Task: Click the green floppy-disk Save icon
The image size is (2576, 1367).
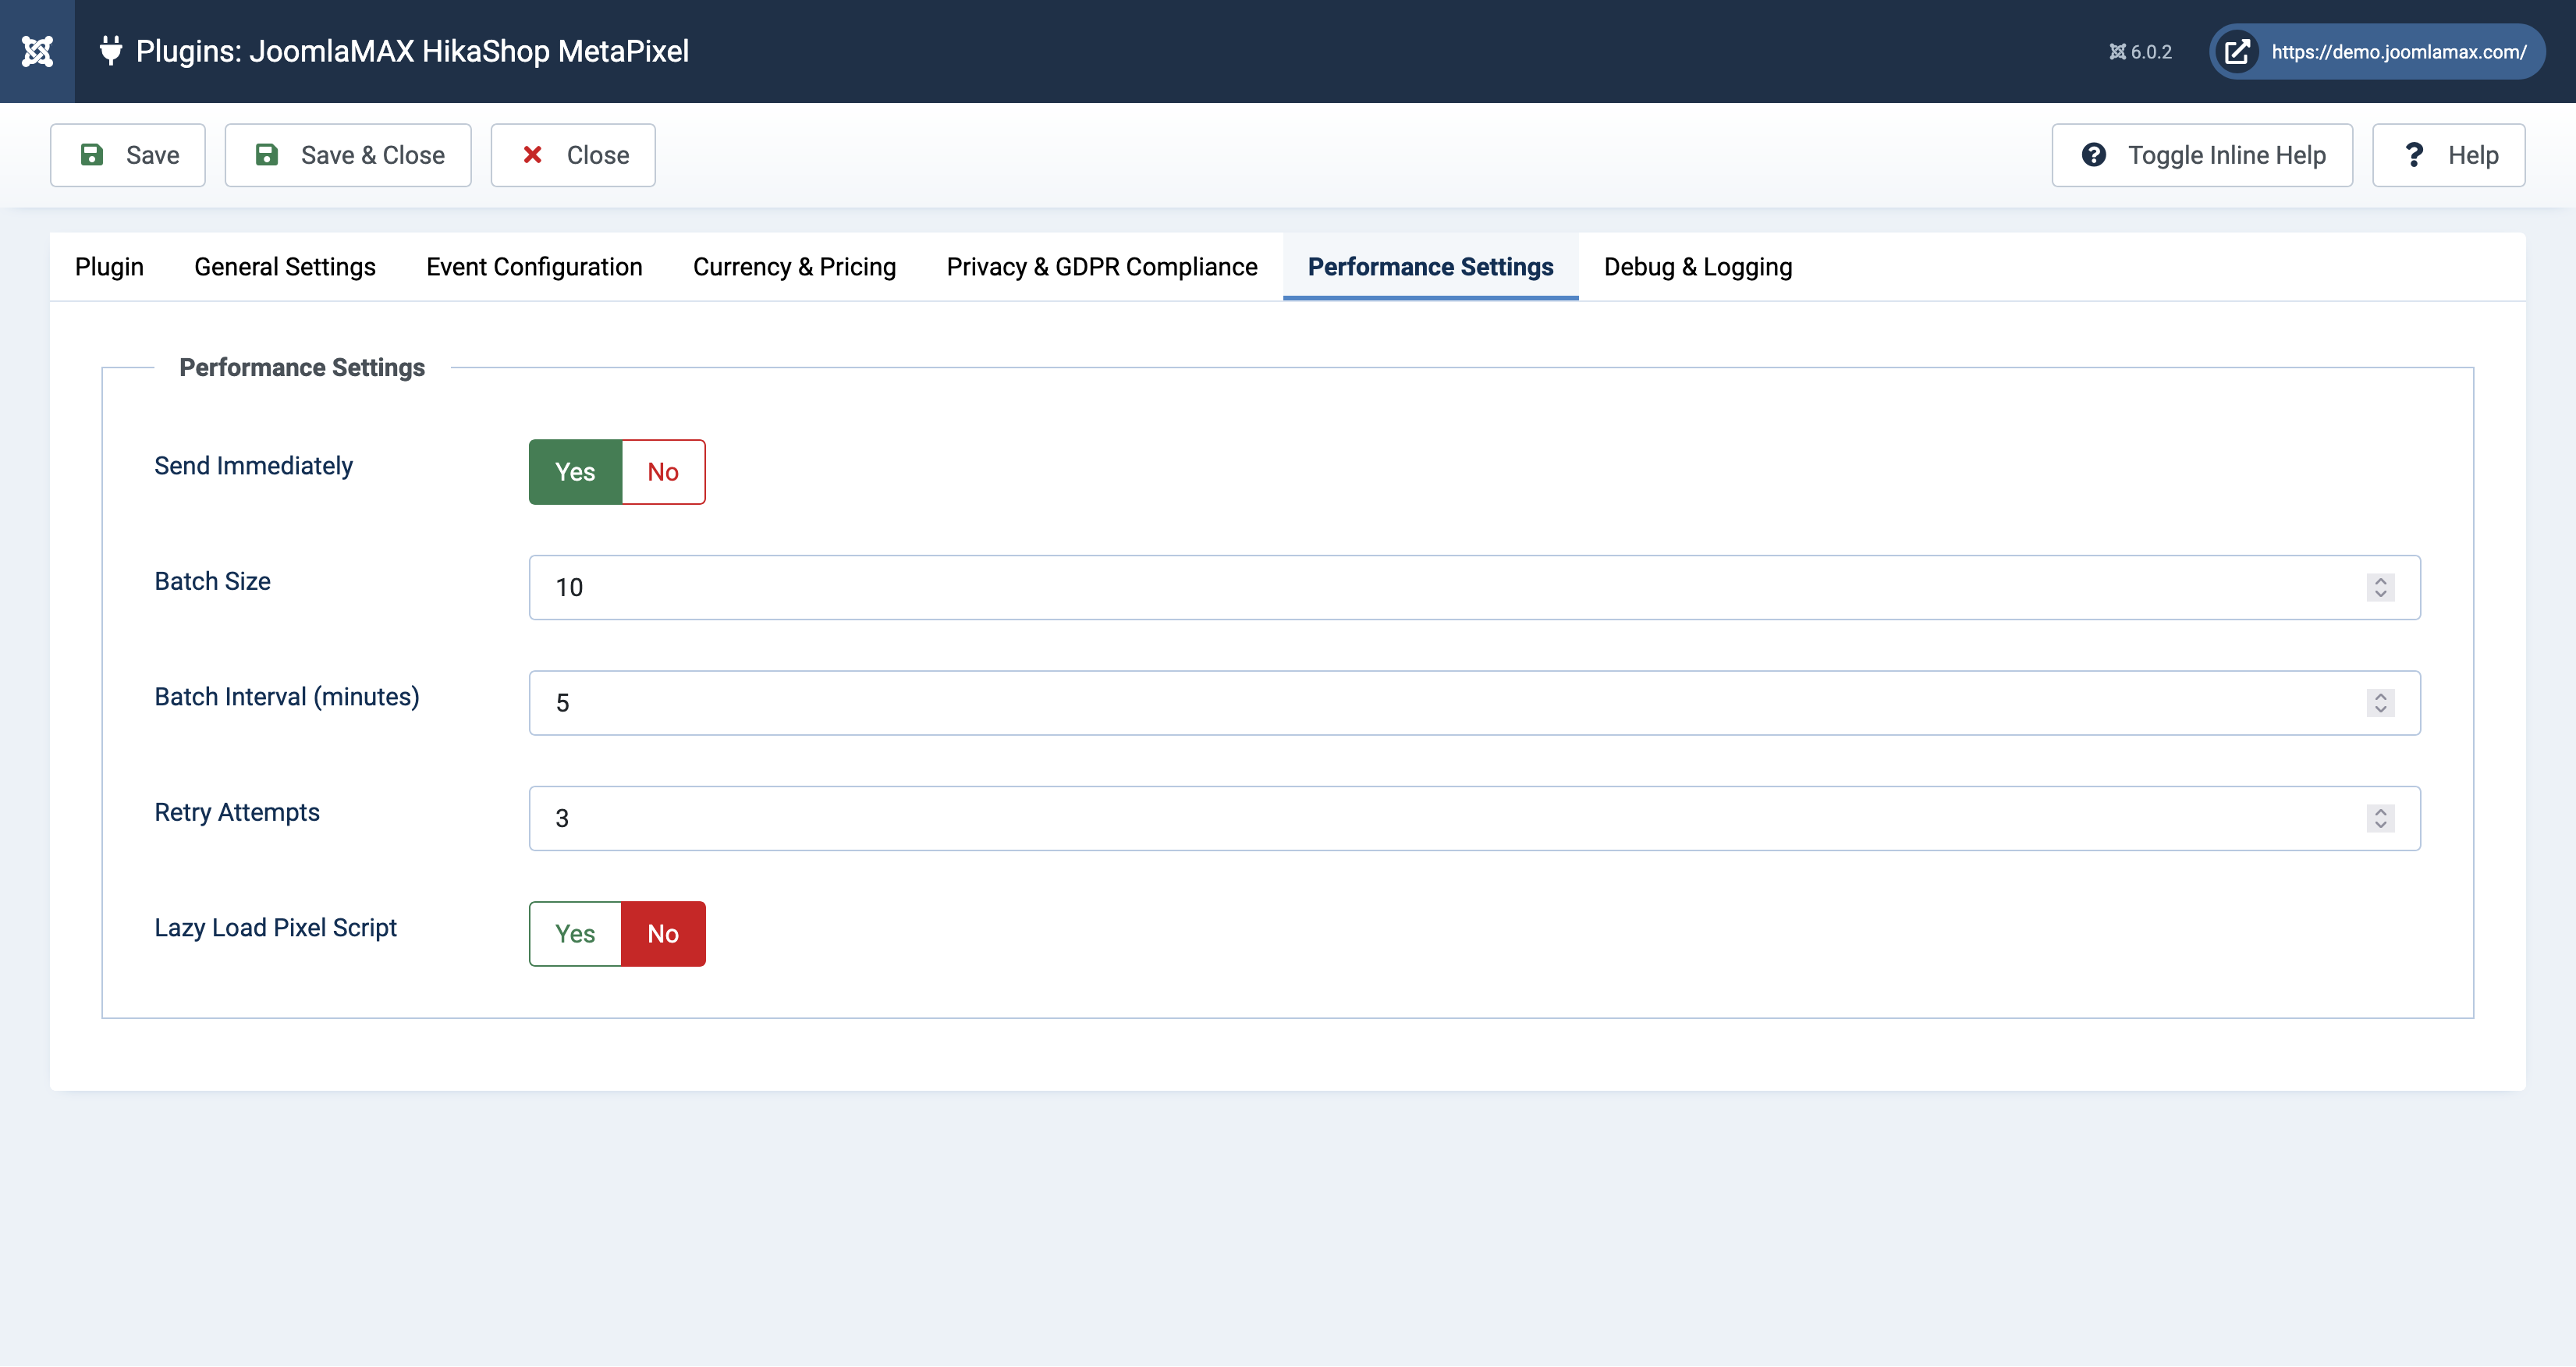Action: point(92,155)
